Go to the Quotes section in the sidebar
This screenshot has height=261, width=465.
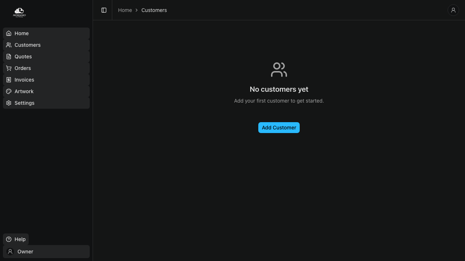23,57
